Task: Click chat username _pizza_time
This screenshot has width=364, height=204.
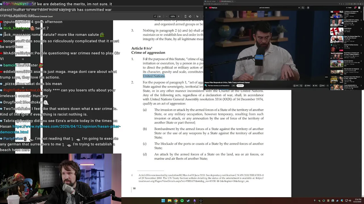Action: [14, 84]
